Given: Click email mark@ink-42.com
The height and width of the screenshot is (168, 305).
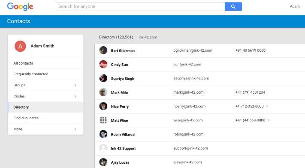Looking at the screenshot, I should tap(188, 92).
